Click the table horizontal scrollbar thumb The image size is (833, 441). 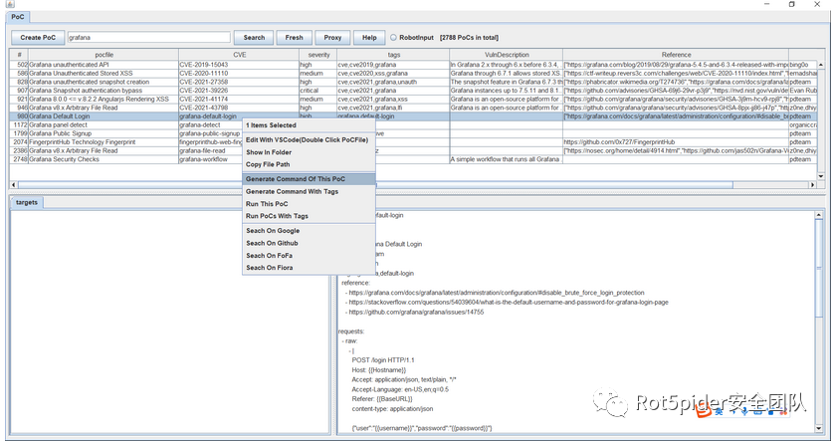click(x=375, y=184)
